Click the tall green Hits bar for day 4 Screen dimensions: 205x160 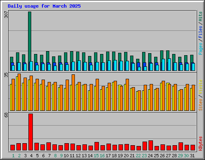(30, 41)
